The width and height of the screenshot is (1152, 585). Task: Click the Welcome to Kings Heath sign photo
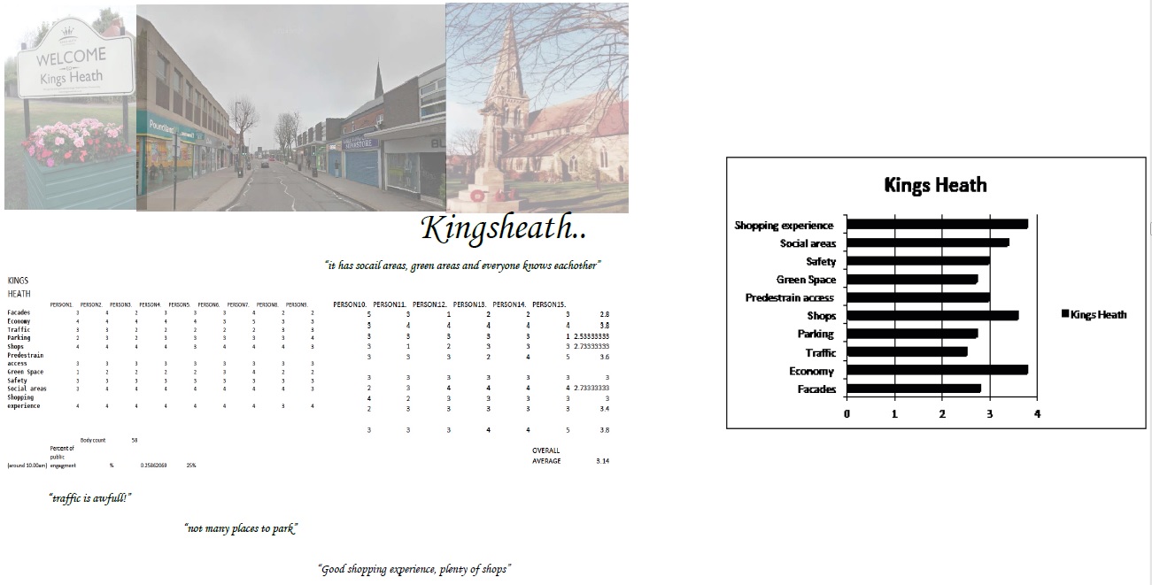click(70, 106)
